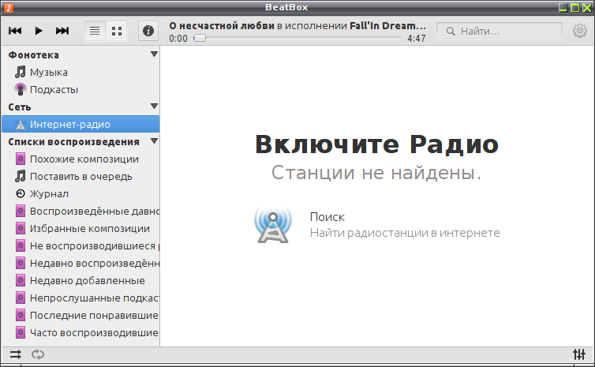
Task: Open the Похожие композиции playlist
Action: (x=80, y=159)
